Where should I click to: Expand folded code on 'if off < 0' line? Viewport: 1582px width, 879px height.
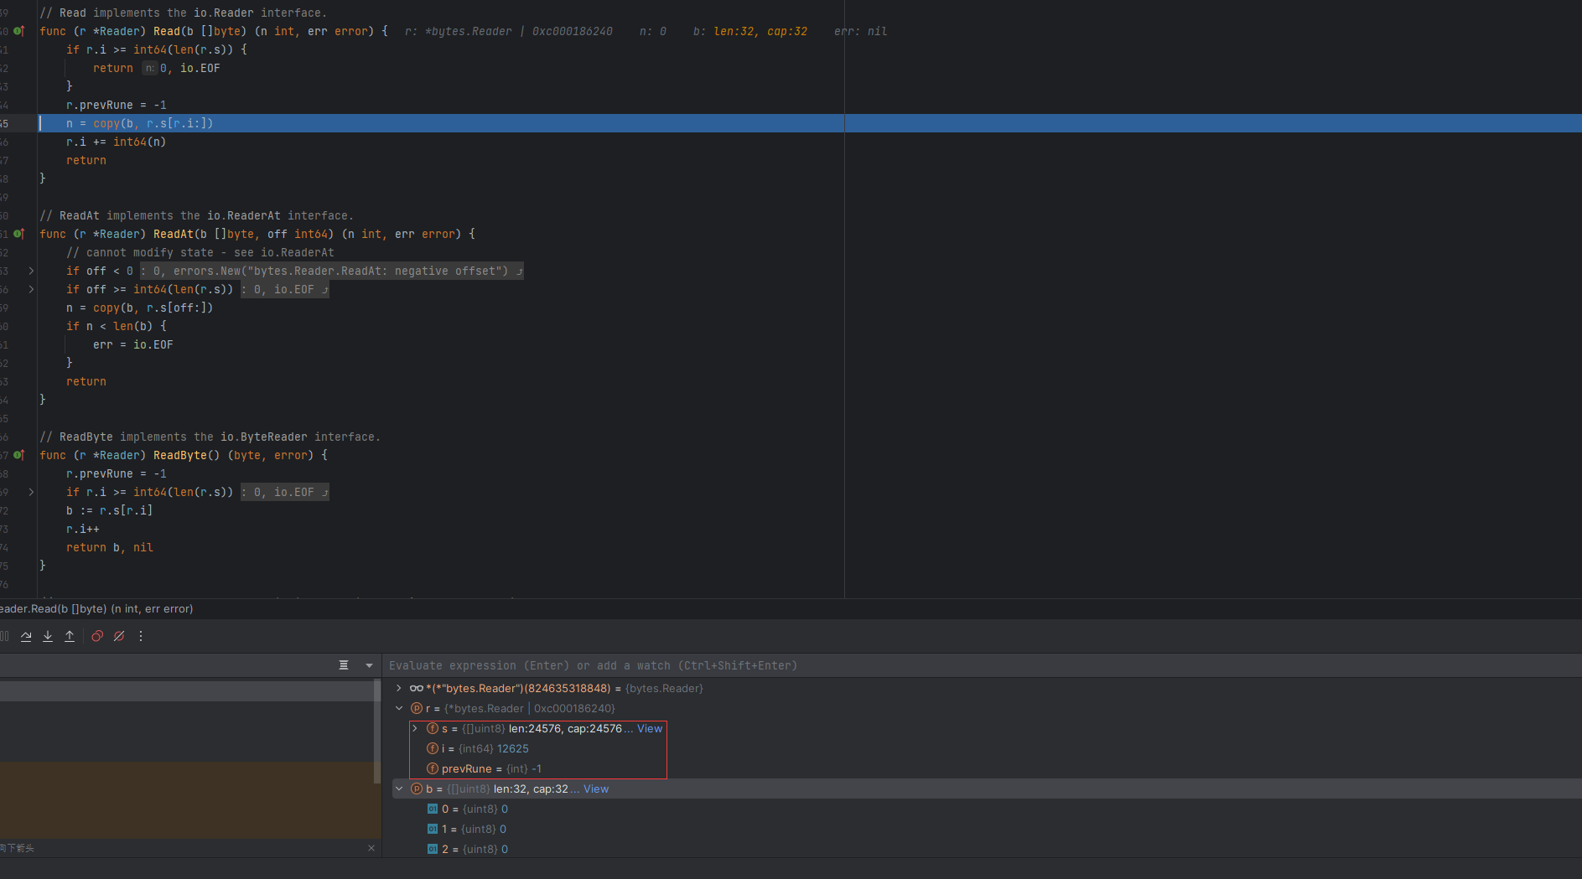click(x=31, y=271)
